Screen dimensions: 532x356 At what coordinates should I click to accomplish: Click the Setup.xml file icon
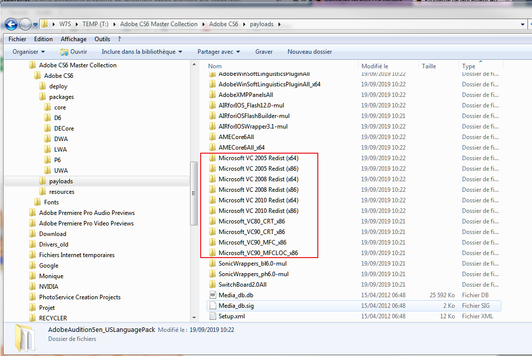click(x=213, y=316)
